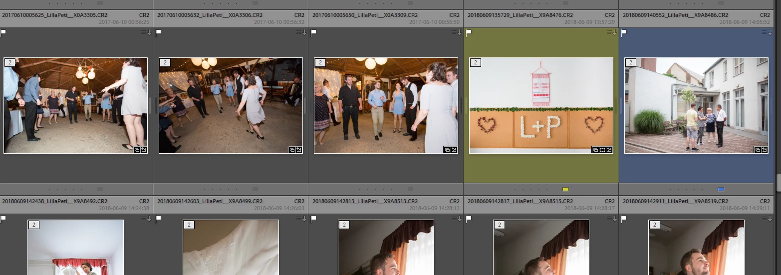Click the blue color label on X9A8486
The height and width of the screenshot is (275, 781).
click(721, 189)
